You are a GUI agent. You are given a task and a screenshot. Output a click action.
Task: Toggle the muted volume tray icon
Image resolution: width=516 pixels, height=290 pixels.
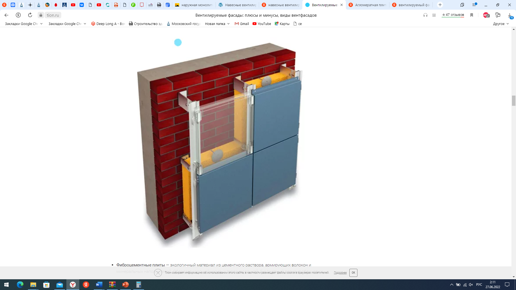[x=471, y=285]
